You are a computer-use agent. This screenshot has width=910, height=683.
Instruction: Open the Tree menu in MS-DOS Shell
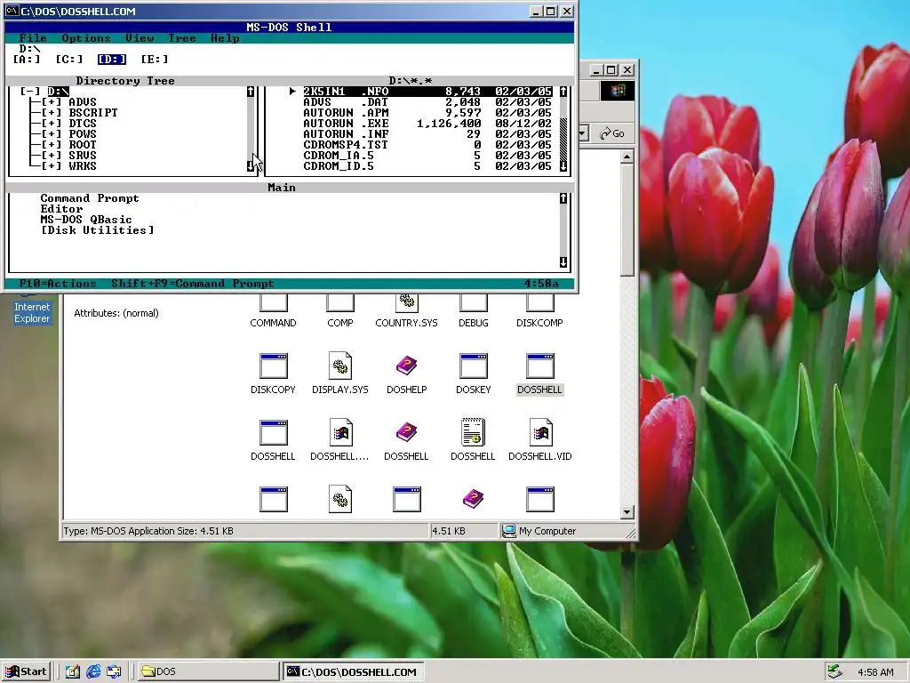pyautogui.click(x=182, y=38)
